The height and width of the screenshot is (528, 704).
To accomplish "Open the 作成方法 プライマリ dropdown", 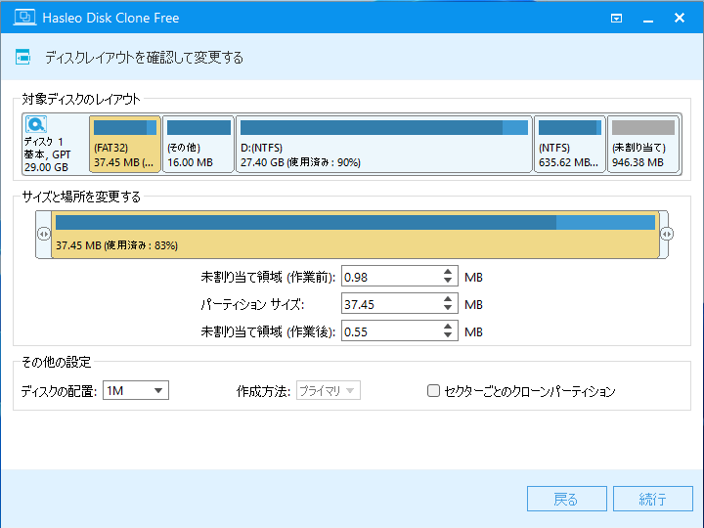I will (x=329, y=390).
